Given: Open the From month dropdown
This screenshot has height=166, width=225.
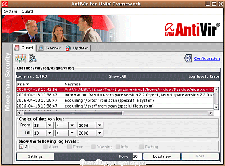Looking at the screenshot, I should [x=72, y=125].
